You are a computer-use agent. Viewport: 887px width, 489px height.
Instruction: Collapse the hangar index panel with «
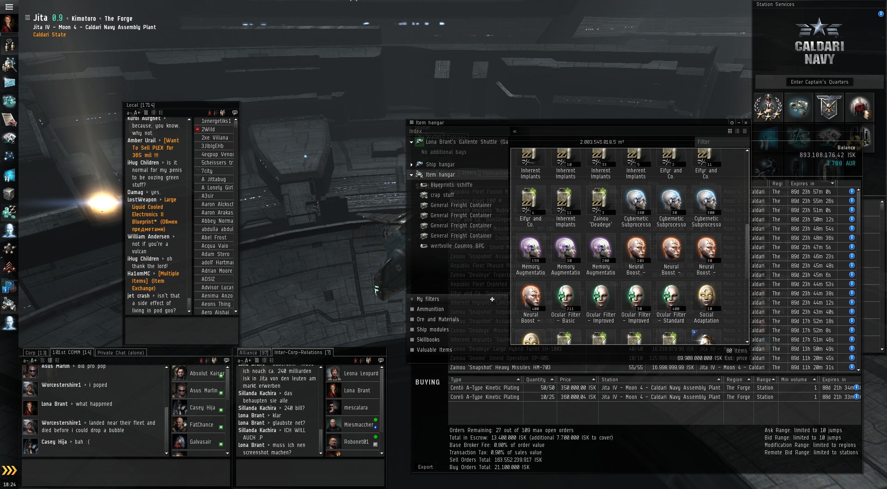point(515,131)
